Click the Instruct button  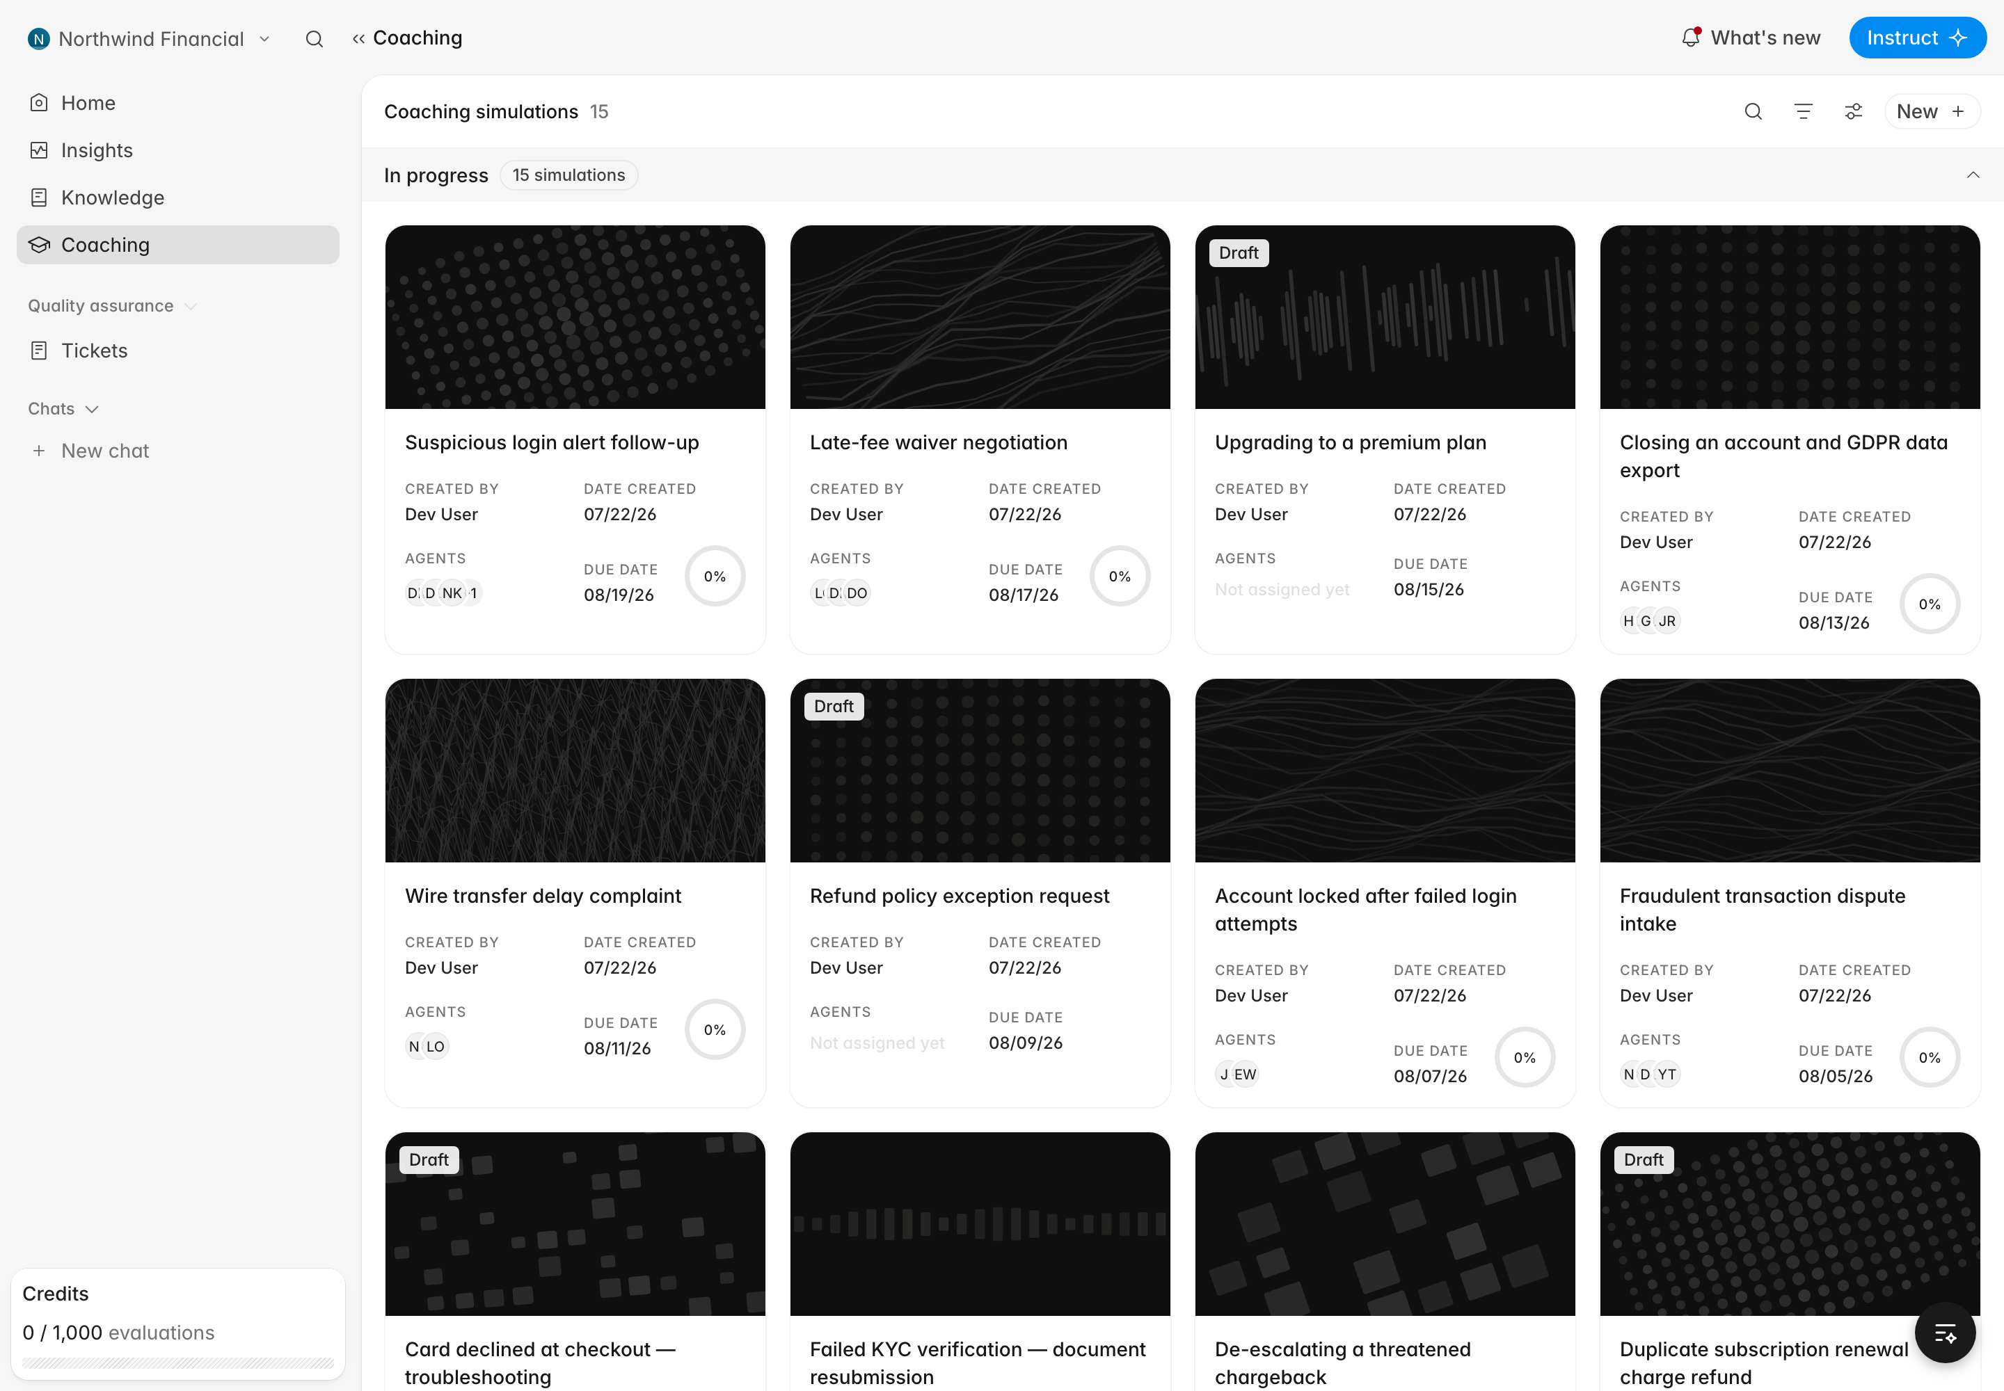tap(1917, 38)
